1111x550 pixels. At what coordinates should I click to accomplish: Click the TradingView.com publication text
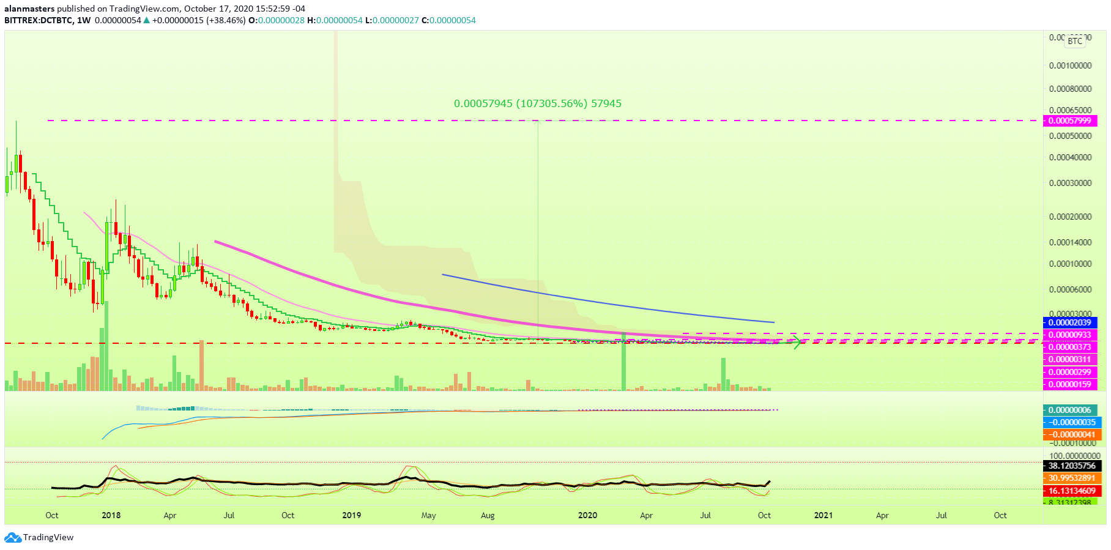(x=145, y=9)
